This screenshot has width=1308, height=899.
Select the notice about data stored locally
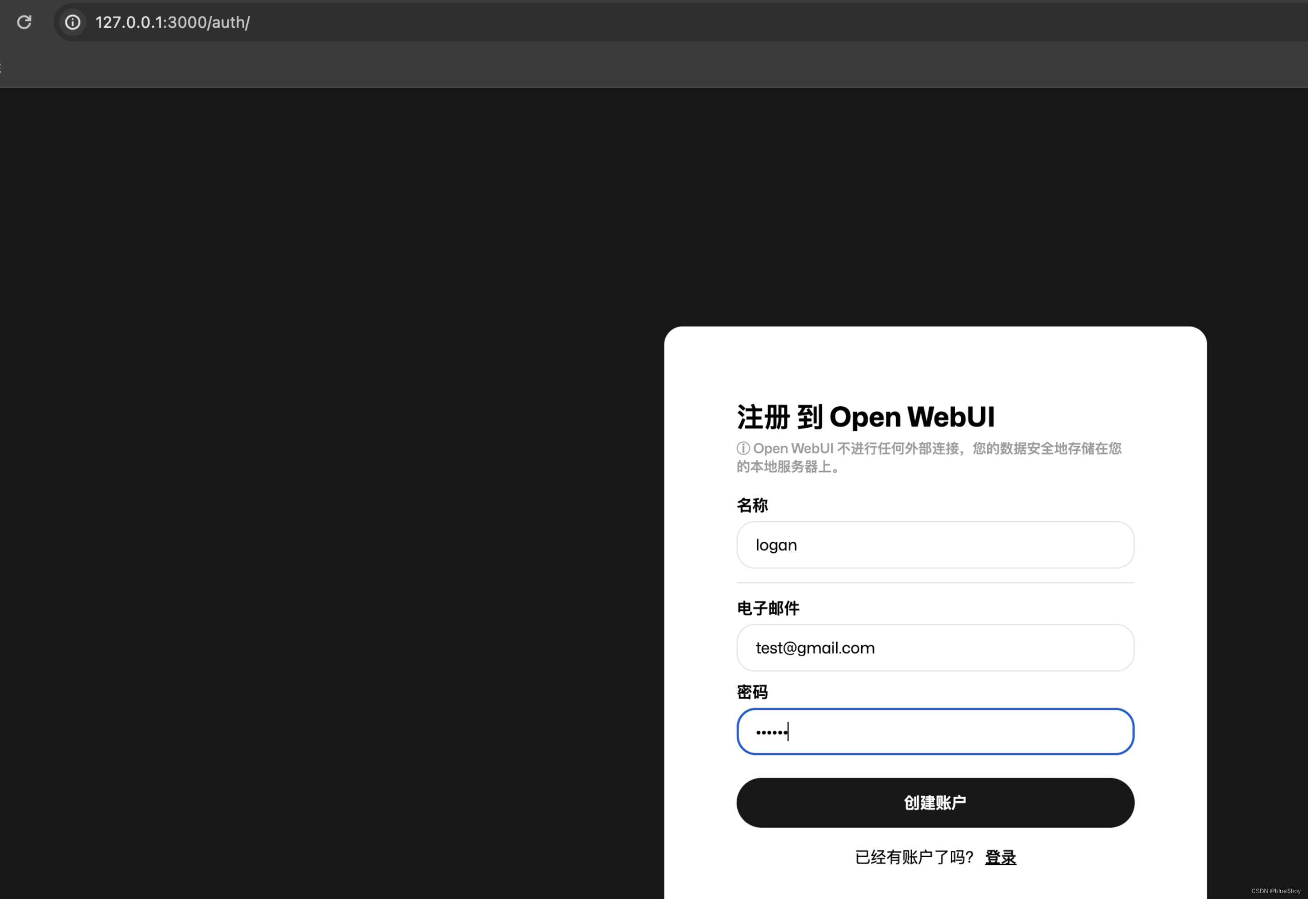coord(929,457)
